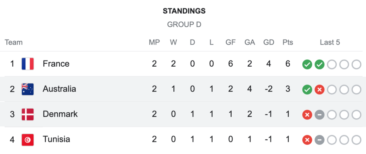Select the Denmark team name
The width and height of the screenshot is (366, 154).
click(x=60, y=114)
